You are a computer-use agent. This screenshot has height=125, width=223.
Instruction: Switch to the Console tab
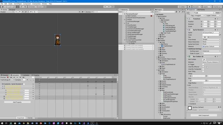coord(5,75)
